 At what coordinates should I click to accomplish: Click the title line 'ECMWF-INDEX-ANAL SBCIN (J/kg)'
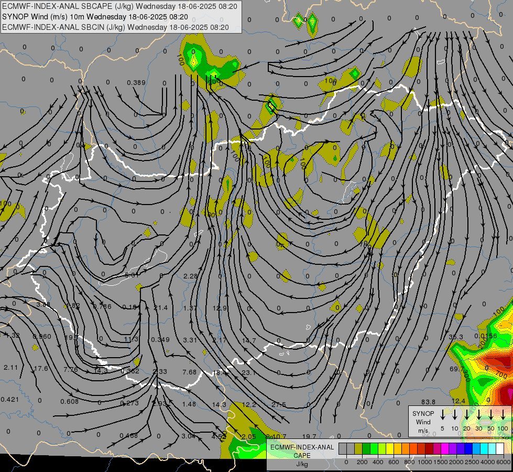[115, 27]
